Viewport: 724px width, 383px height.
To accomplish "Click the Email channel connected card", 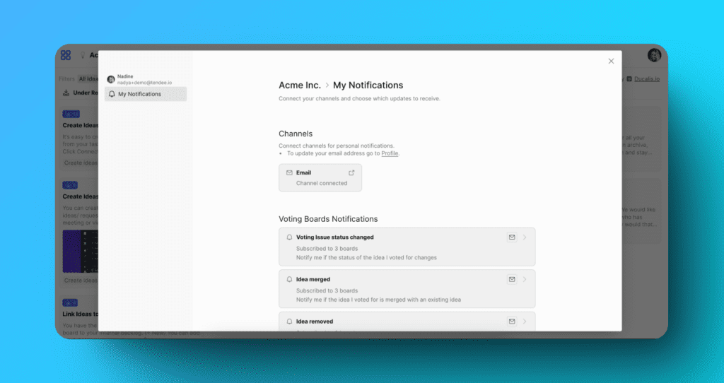I will point(320,178).
